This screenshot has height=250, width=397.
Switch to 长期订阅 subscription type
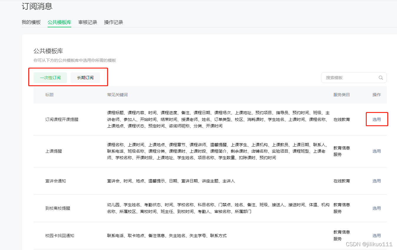coord(85,77)
